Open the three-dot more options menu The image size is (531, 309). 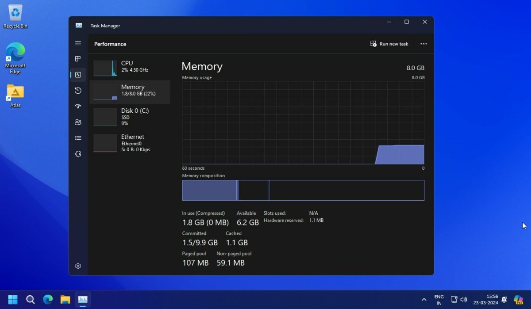click(x=423, y=44)
